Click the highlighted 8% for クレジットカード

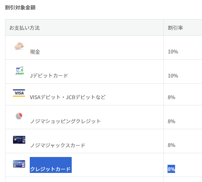pos(171,169)
